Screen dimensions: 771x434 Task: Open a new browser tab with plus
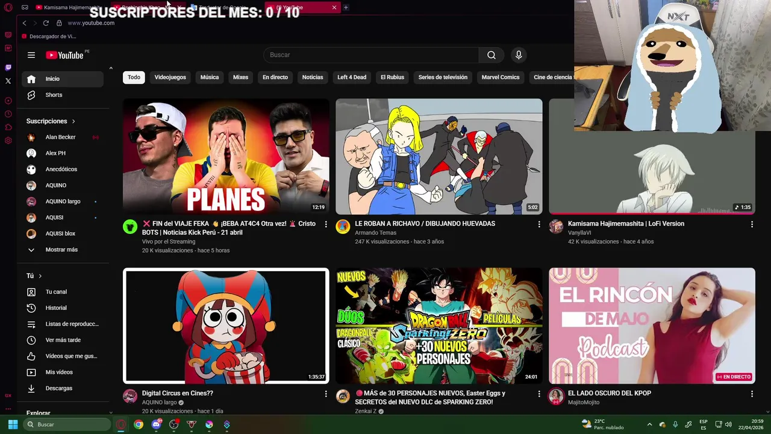pos(346,7)
